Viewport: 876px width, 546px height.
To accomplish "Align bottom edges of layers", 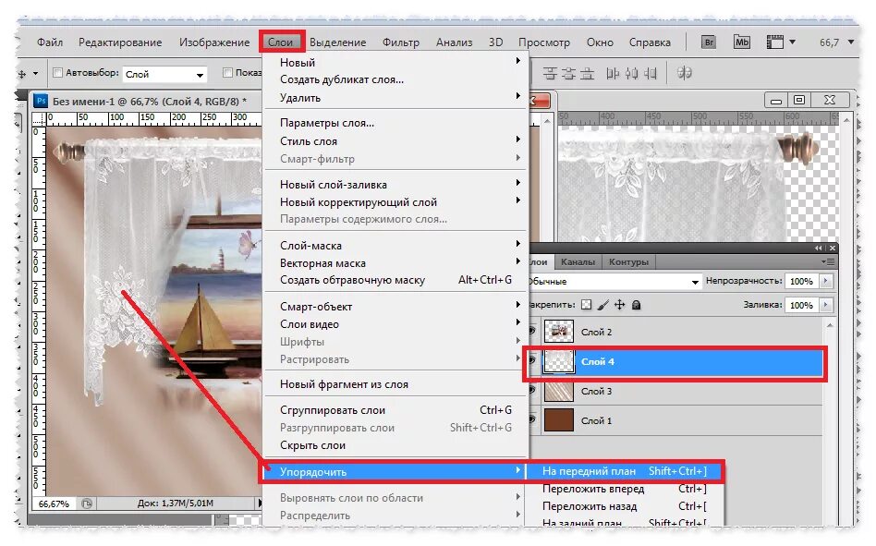I will point(587,73).
